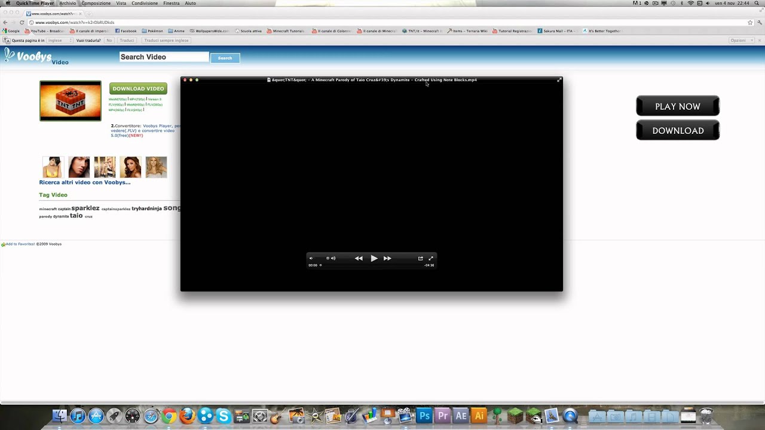Click the black DOWNLOAD button
This screenshot has width=765, height=430.
(678, 130)
